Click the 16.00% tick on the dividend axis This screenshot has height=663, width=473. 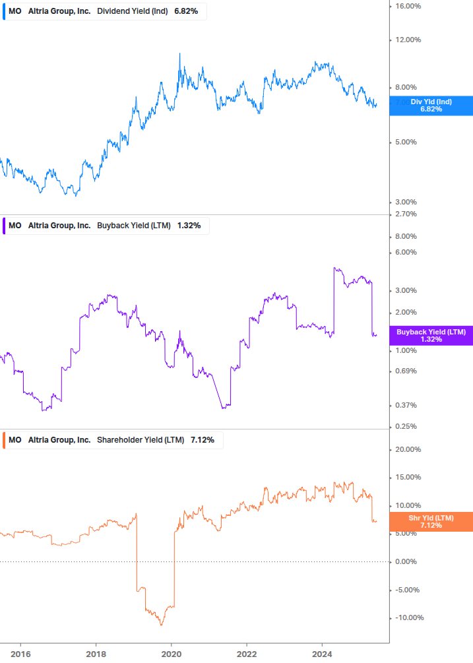(x=408, y=7)
